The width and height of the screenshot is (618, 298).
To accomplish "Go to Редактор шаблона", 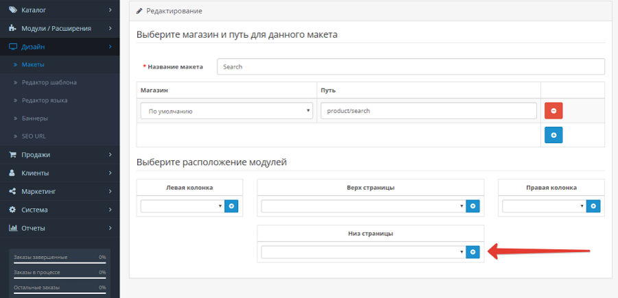I will point(49,83).
